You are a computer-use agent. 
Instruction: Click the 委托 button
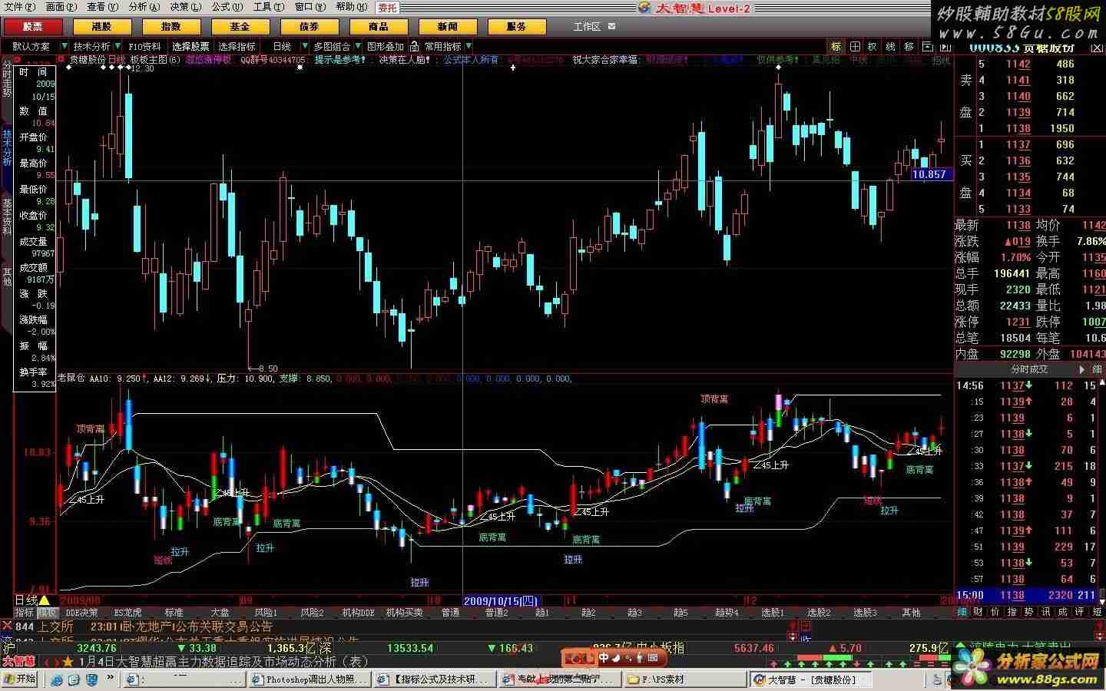click(387, 8)
